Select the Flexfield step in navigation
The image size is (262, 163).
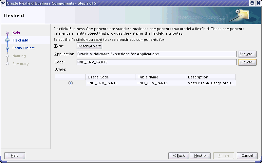[20, 40]
